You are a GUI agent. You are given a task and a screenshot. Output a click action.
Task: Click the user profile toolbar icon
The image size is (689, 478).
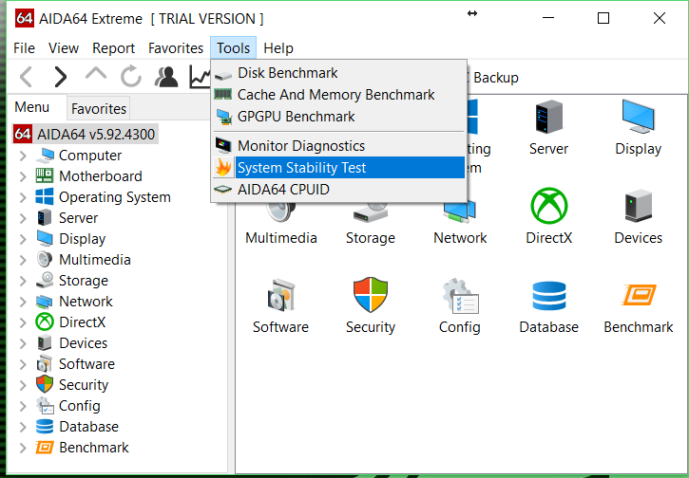pos(166,77)
